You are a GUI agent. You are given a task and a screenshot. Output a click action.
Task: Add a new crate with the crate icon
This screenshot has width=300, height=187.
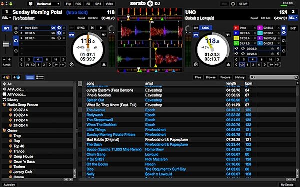(x=6, y=77)
